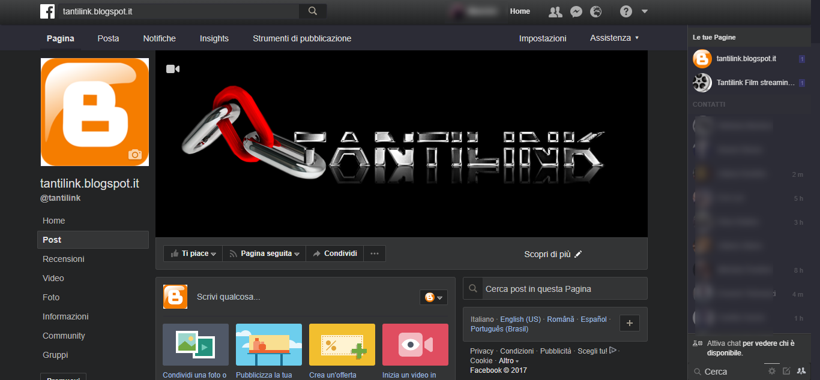Open post-as identity selector dropdown
Screen dimensions: 820x380
click(x=433, y=297)
